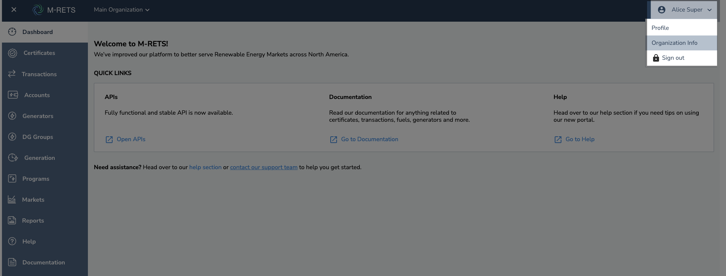Select Profile from the user menu
The image size is (726, 276).
(x=682, y=28)
